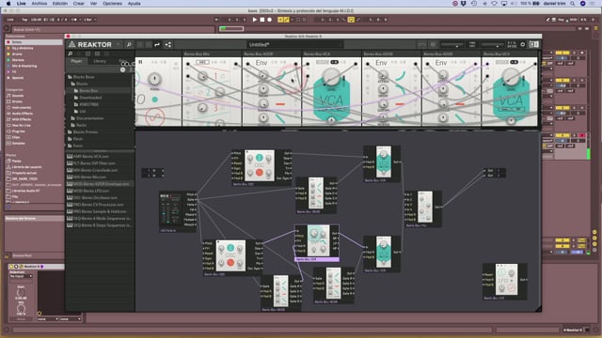Select Plug-ins category in Live browser

(18, 131)
